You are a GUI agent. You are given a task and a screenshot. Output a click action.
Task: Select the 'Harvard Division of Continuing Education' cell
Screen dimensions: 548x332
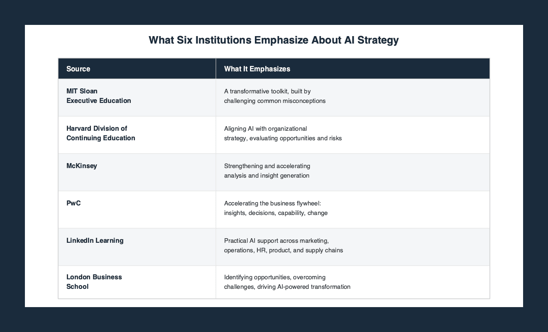click(137, 135)
